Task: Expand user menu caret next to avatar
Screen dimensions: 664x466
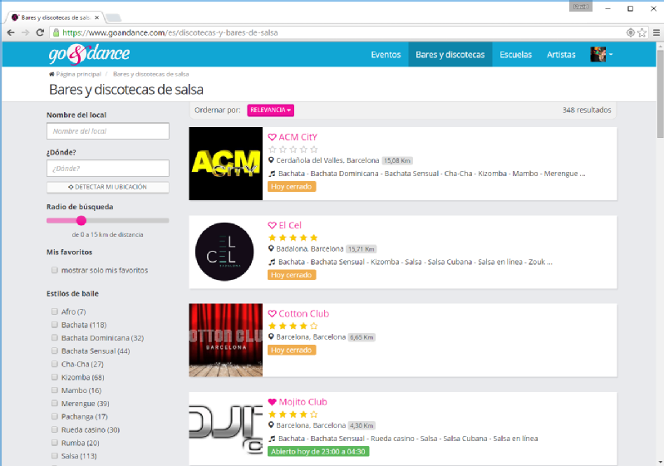Action: (611, 54)
